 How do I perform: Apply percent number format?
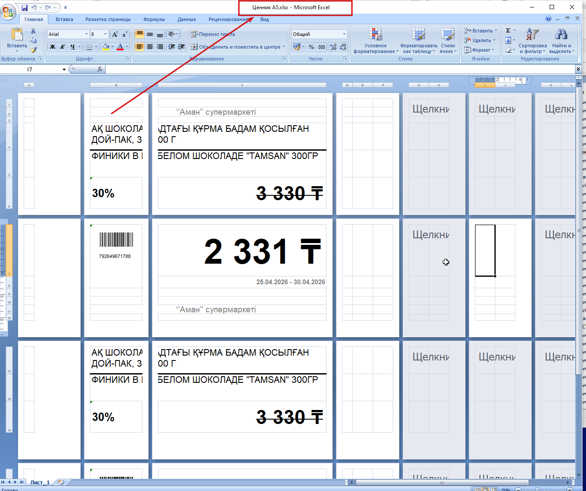312,47
